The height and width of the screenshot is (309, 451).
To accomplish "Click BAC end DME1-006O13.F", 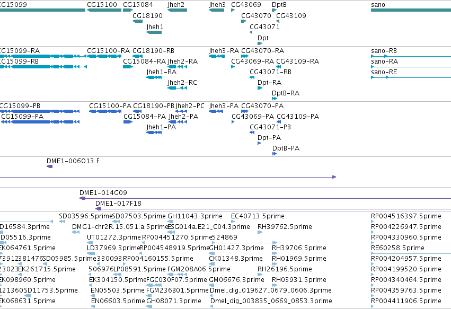I will click(x=50, y=166).
